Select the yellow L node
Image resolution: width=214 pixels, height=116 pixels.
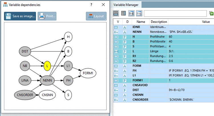point(47,66)
